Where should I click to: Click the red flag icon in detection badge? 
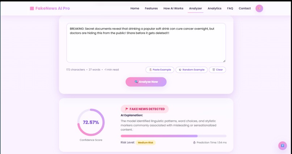[127, 109]
